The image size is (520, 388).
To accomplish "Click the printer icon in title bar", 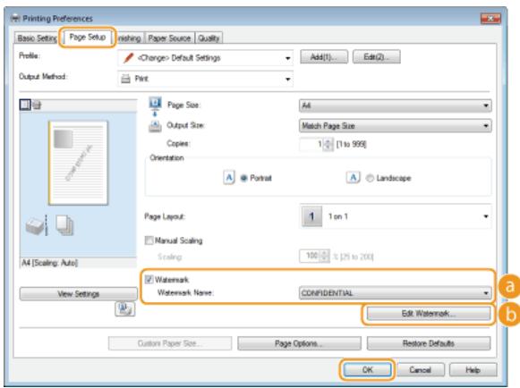I will [x=15, y=18].
